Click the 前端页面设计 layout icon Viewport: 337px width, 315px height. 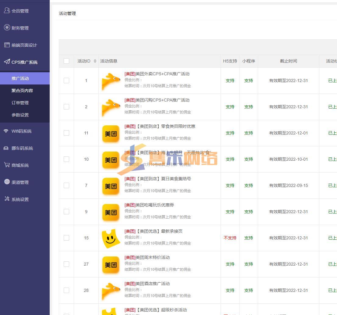[7, 45]
